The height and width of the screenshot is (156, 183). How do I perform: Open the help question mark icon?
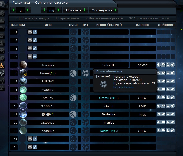coord(2,4)
